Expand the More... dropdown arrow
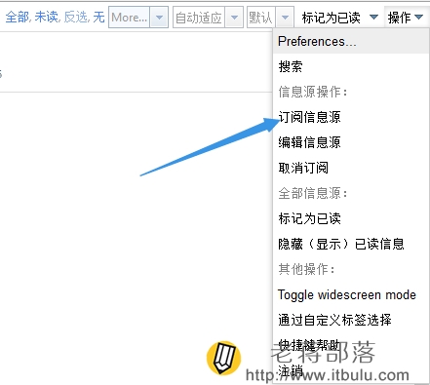The width and height of the screenshot is (430, 385). pyautogui.click(x=159, y=18)
